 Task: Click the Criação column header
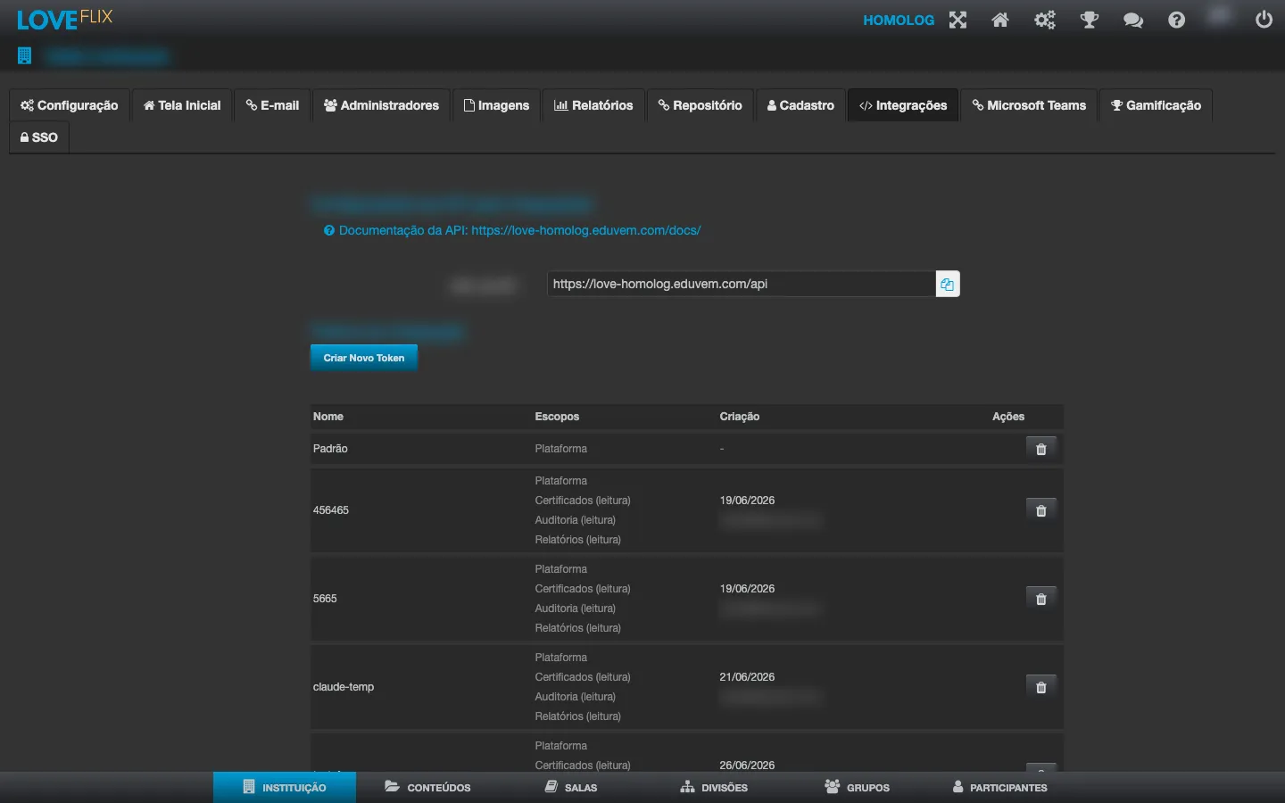[740, 417]
